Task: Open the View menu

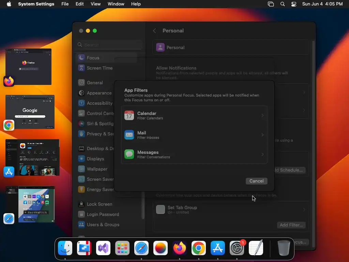Action: pyautogui.click(x=95, y=4)
